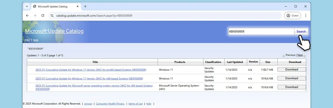Viewport: 333px width, 108px height.
Task: Download the arm64 update (1183.7 MB)
Action: coord(292,69)
